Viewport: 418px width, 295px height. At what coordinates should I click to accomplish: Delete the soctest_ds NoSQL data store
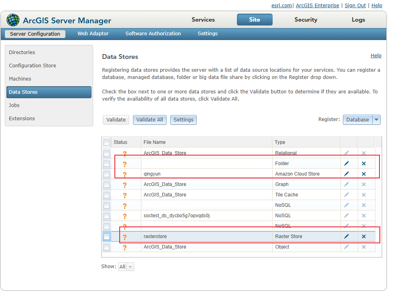point(364,216)
